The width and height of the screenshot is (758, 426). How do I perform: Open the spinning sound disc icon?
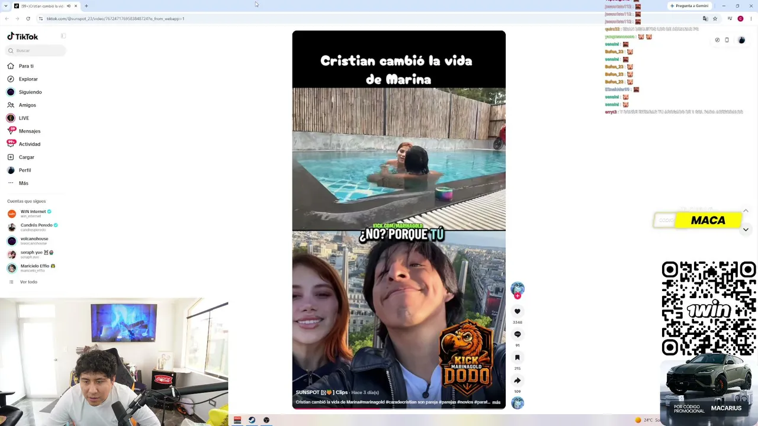point(518,403)
